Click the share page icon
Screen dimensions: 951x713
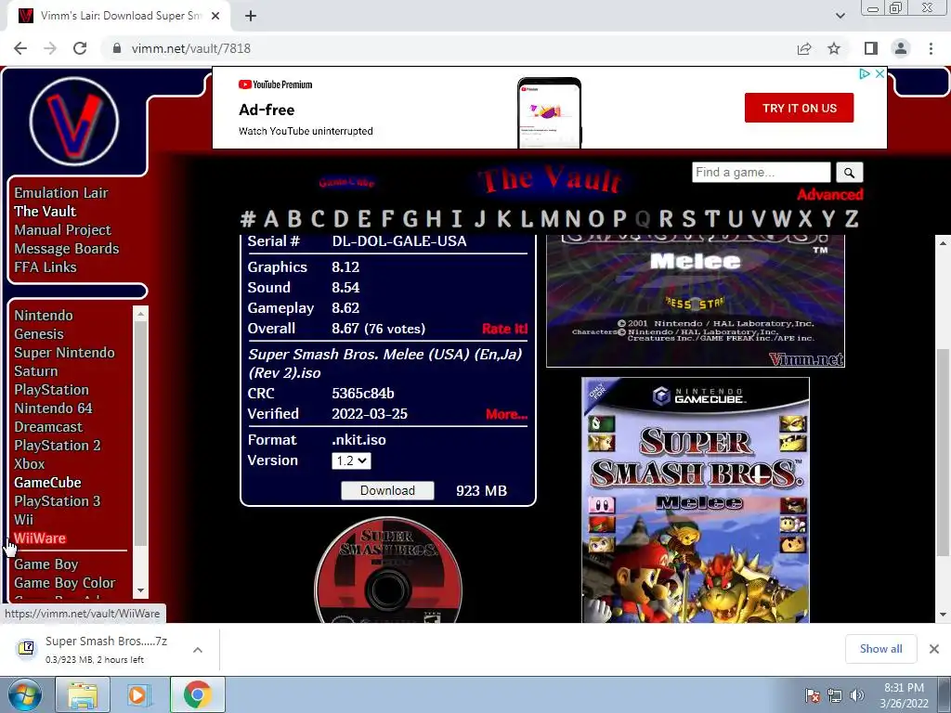tap(804, 48)
